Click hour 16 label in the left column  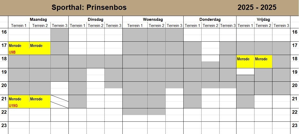click(4, 32)
